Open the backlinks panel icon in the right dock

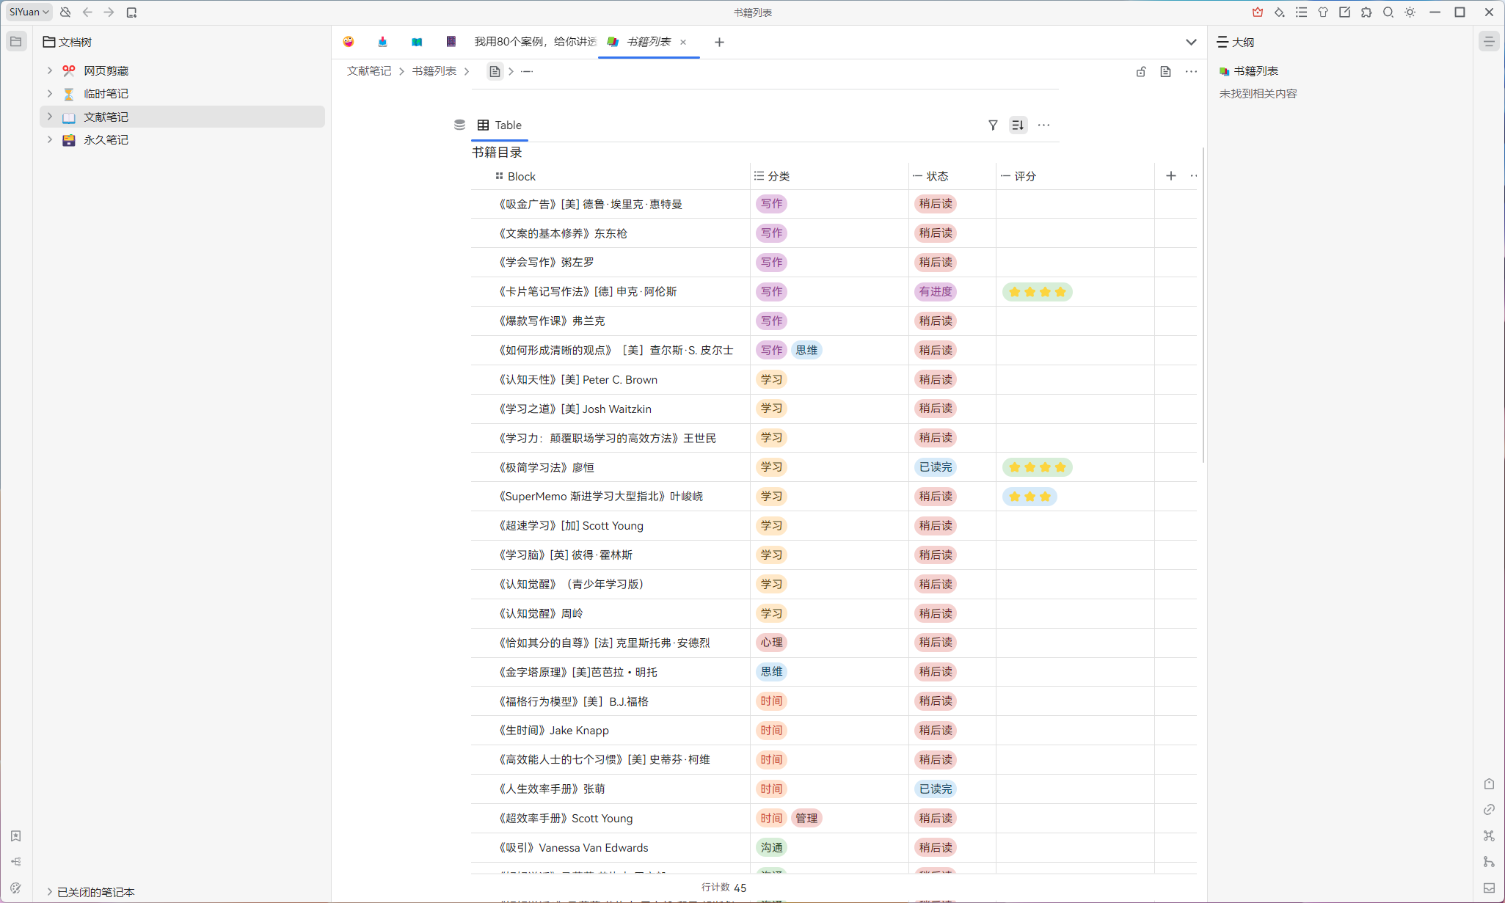(x=1489, y=810)
